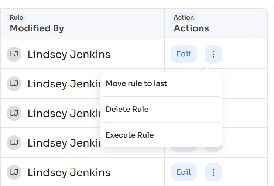
Task: Open the three-dot menu in first row
Action: pyautogui.click(x=213, y=54)
